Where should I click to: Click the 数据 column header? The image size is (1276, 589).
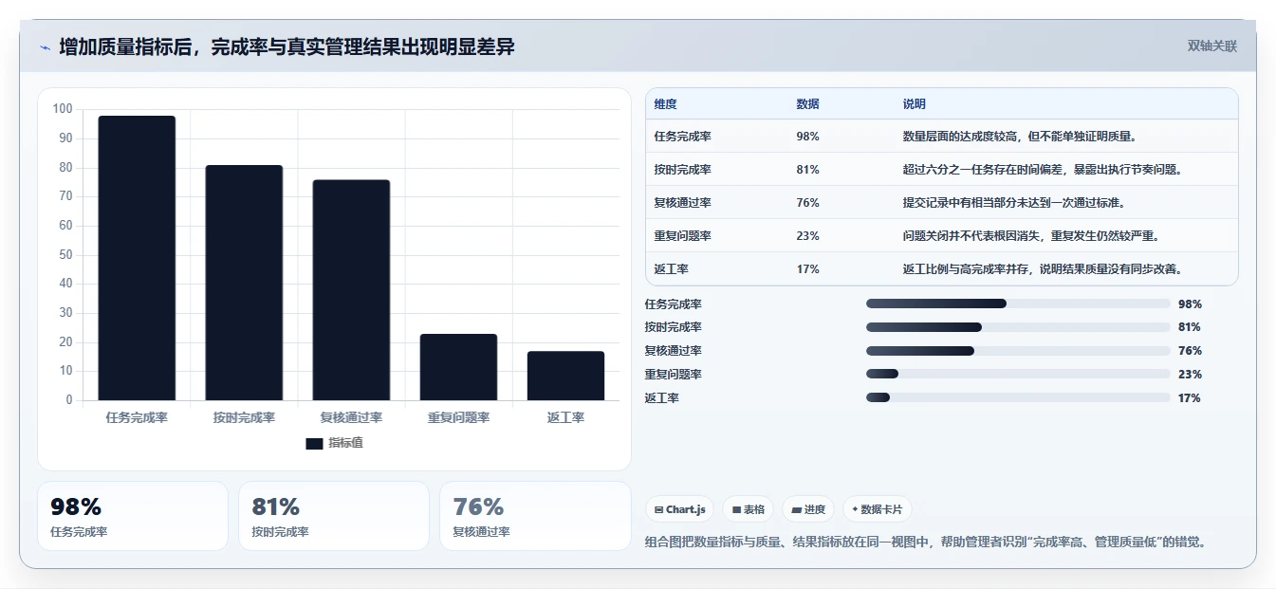[808, 104]
